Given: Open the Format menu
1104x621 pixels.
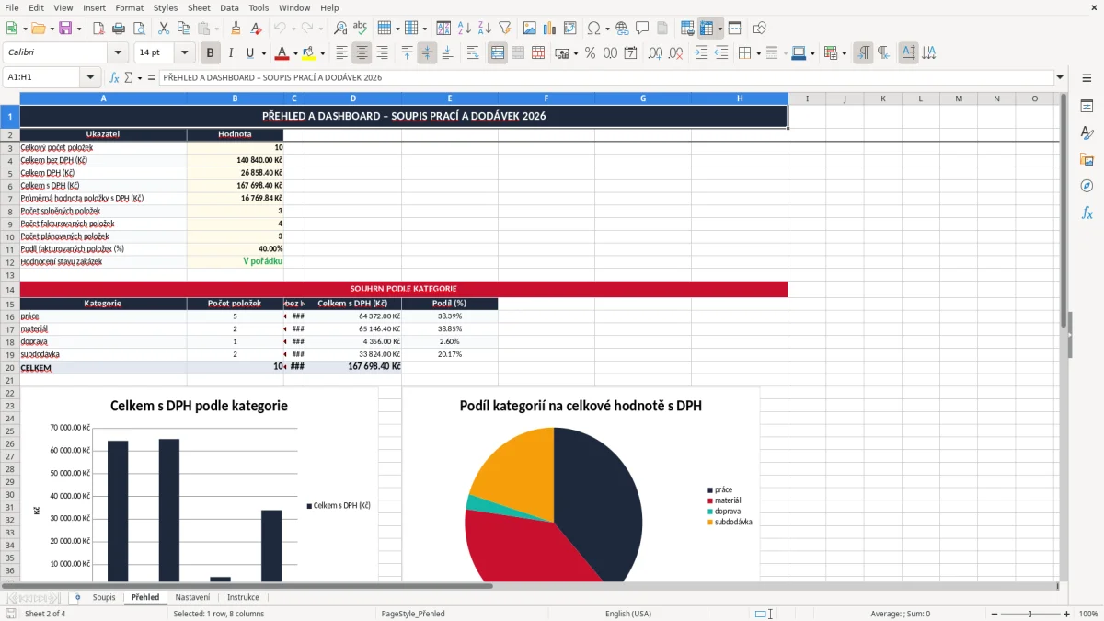Looking at the screenshot, I should click(129, 7).
